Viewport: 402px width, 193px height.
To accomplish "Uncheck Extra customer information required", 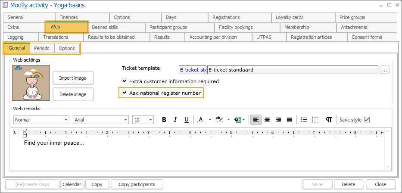I will tap(125, 81).
